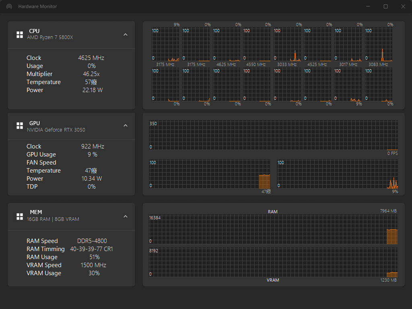Click the GPU panel grid icon
This screenshot has width=412, height=309.
[x=19, y=126]
